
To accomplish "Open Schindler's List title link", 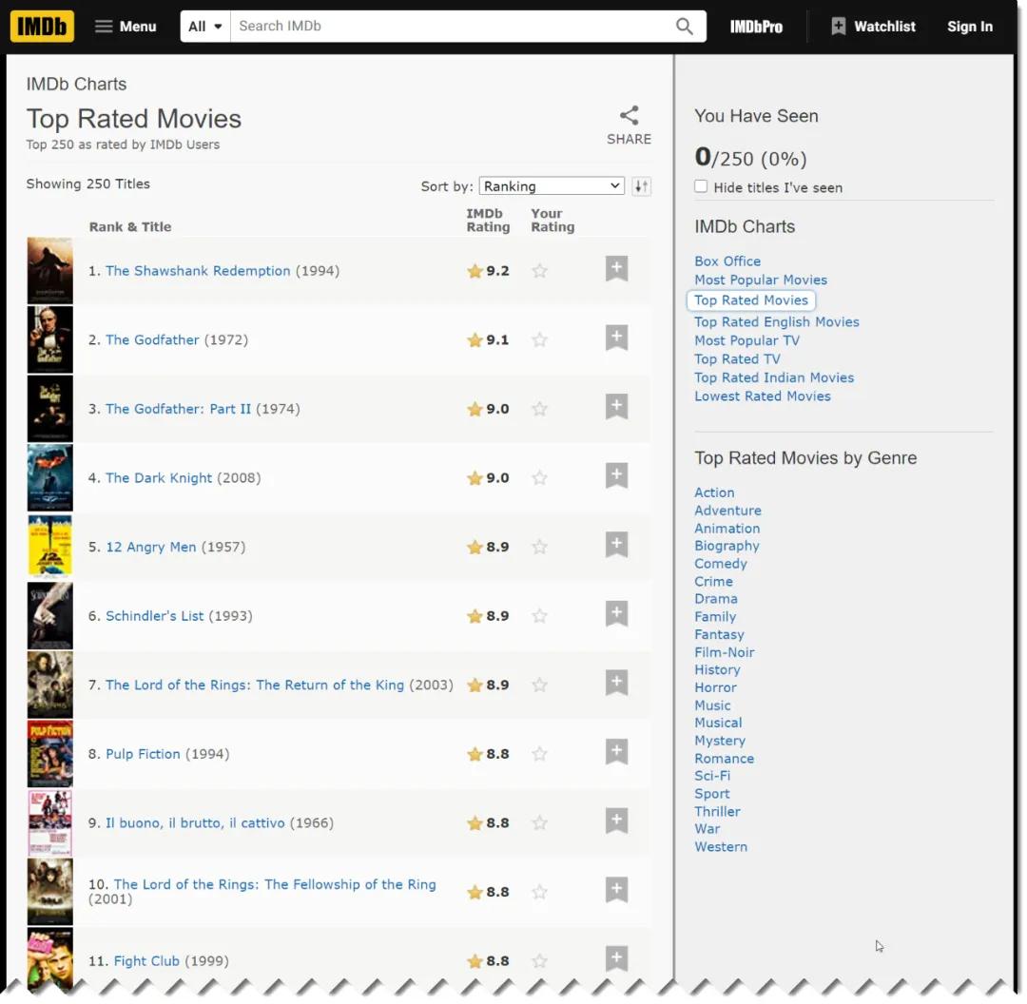I will click(155, 616).
